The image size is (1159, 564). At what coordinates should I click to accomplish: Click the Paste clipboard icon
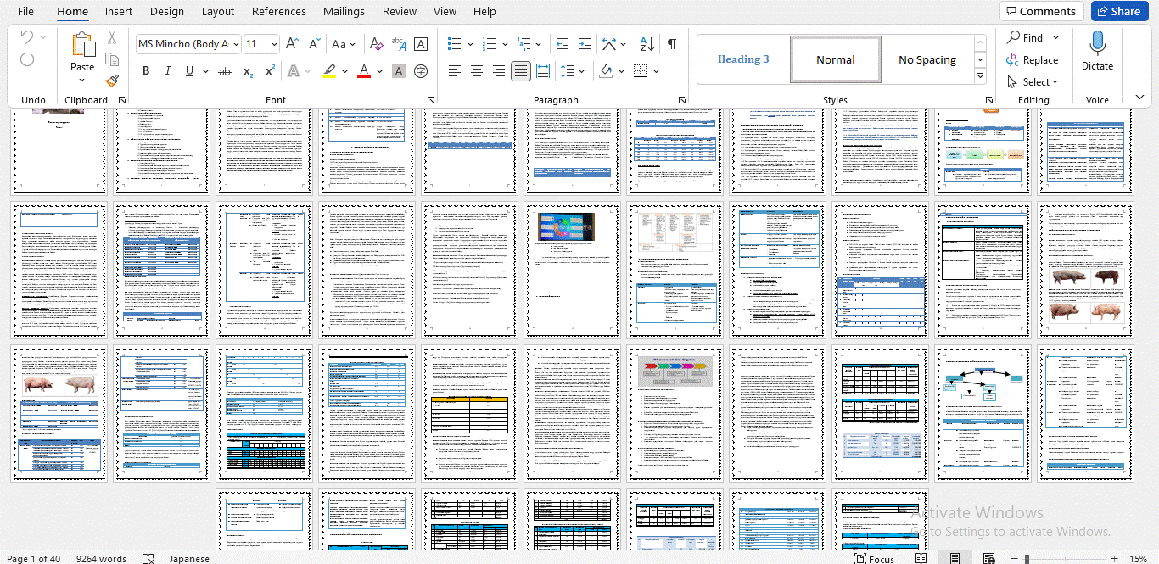(82, 44)
